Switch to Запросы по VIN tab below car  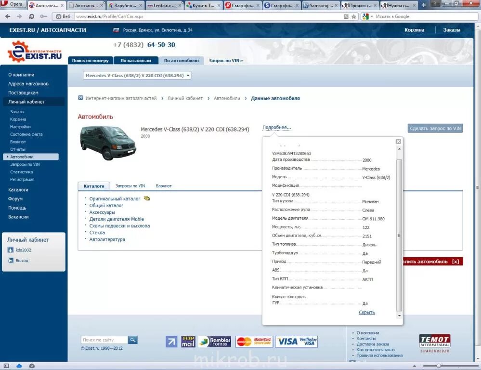click(130, 186)
